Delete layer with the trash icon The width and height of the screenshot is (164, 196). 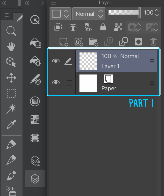153,42
